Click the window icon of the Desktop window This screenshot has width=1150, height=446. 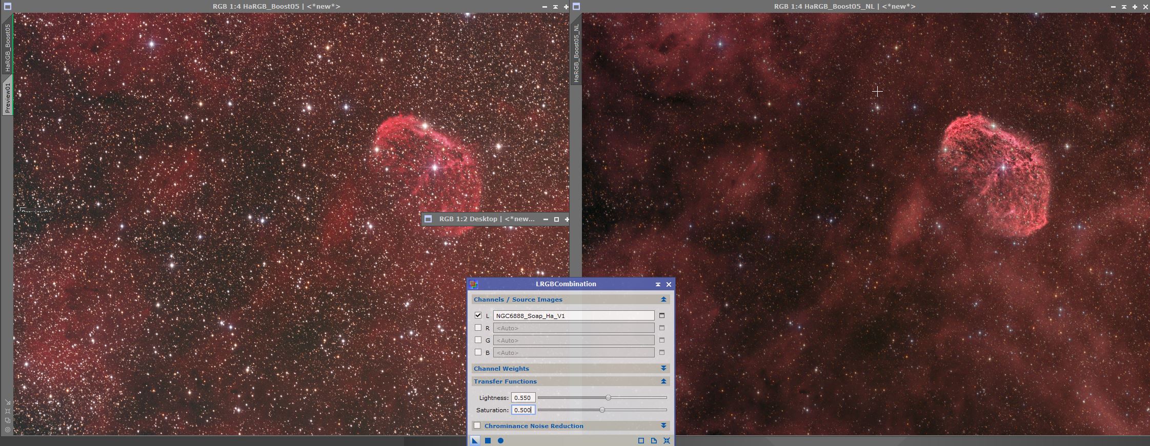(428, 219)
